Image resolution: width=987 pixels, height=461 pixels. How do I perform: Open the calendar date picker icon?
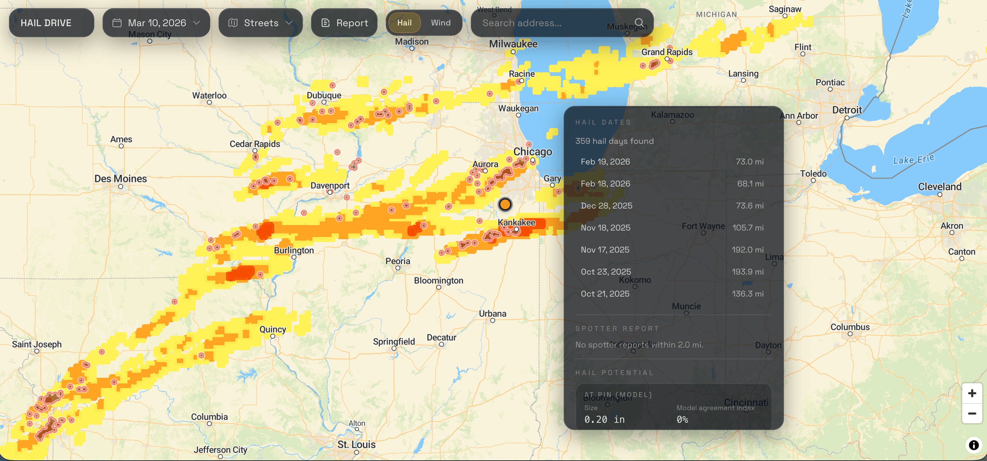tap(118, 23)
